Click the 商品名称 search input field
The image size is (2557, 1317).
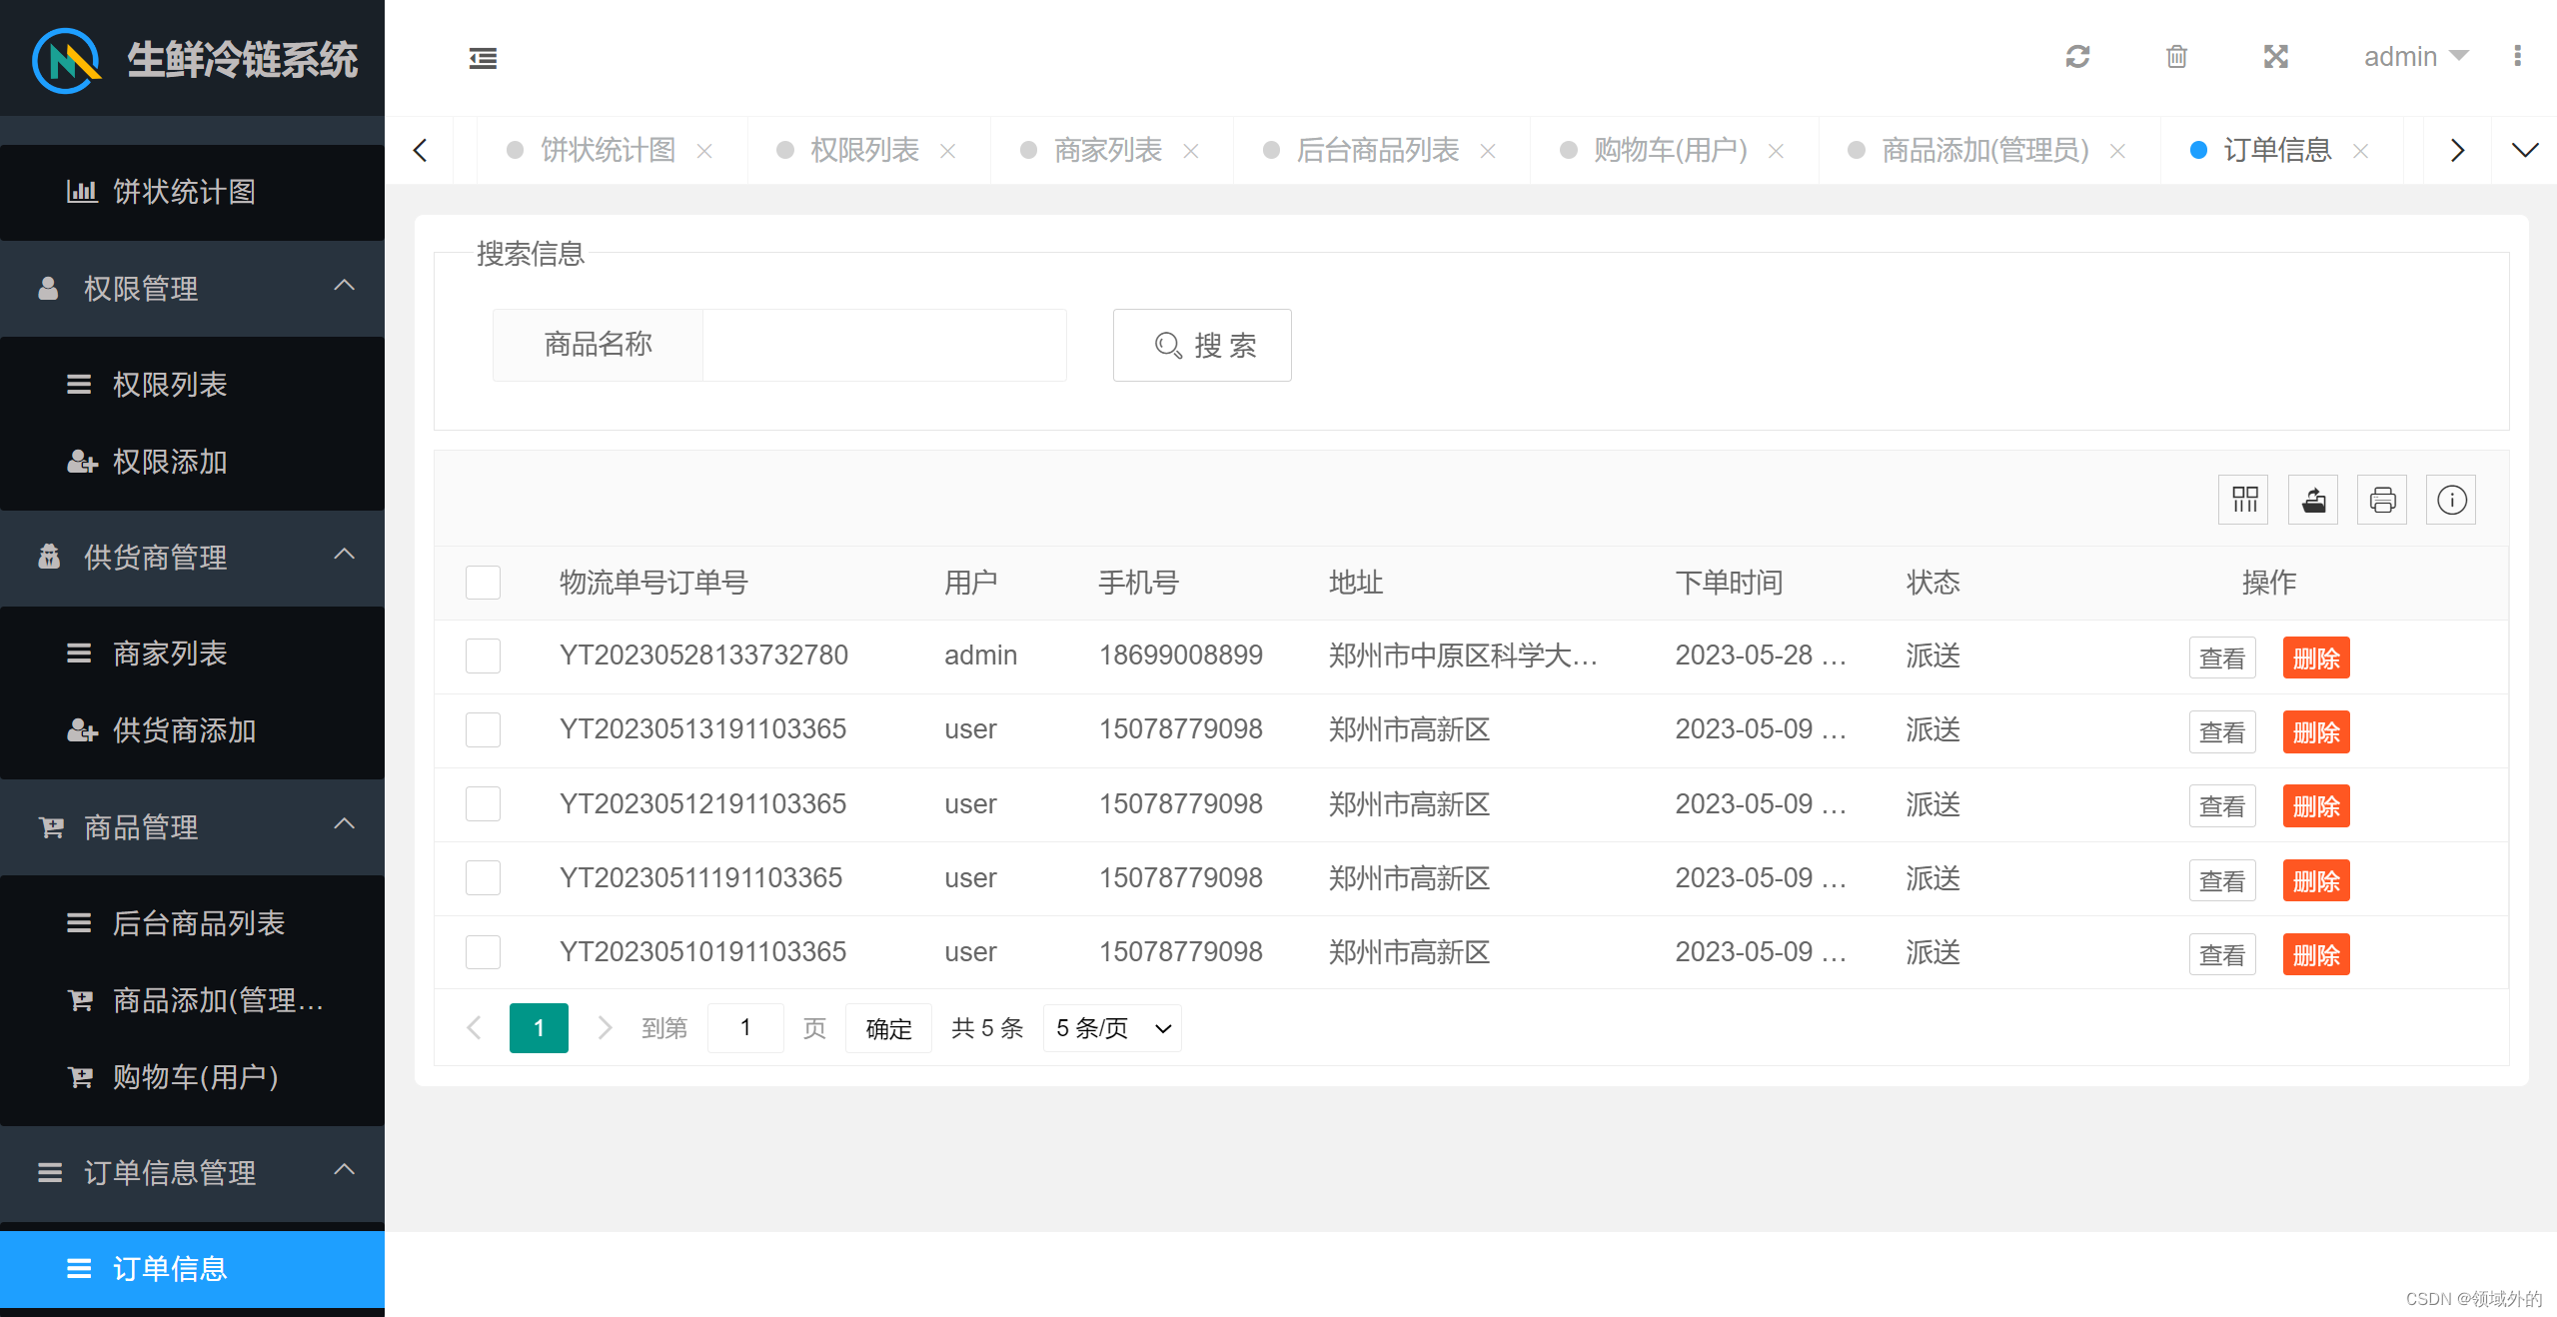pos(883,345)
